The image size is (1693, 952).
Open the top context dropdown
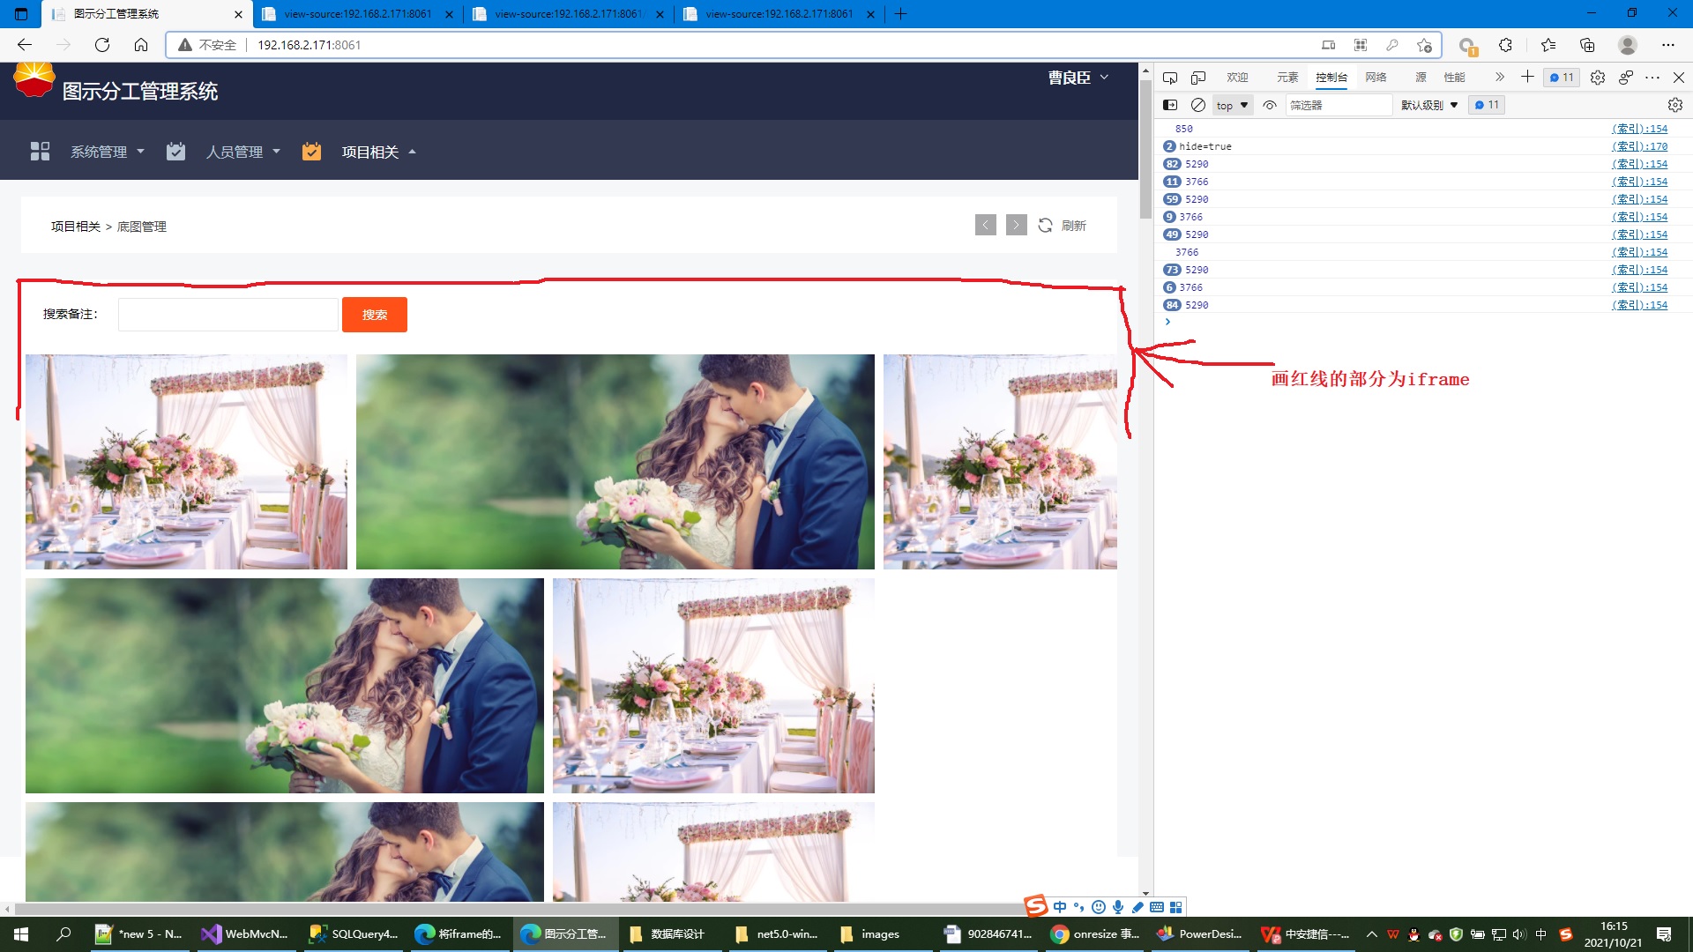point(1232,105)
